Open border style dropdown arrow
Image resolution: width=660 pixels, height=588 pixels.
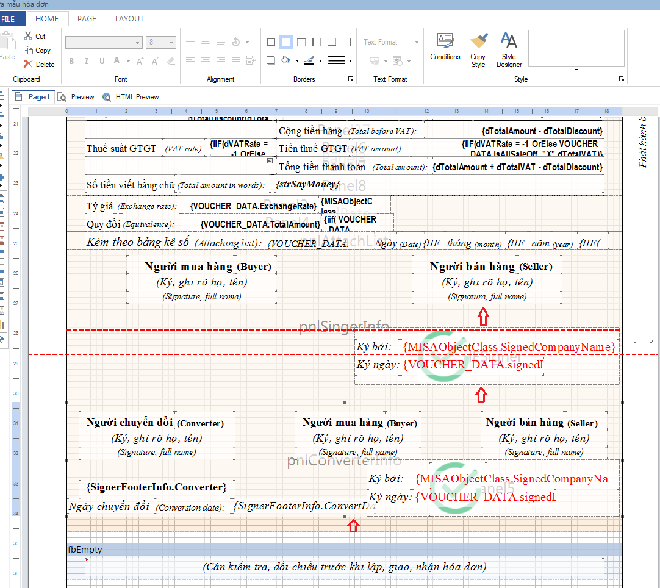(x=350, y=60)
